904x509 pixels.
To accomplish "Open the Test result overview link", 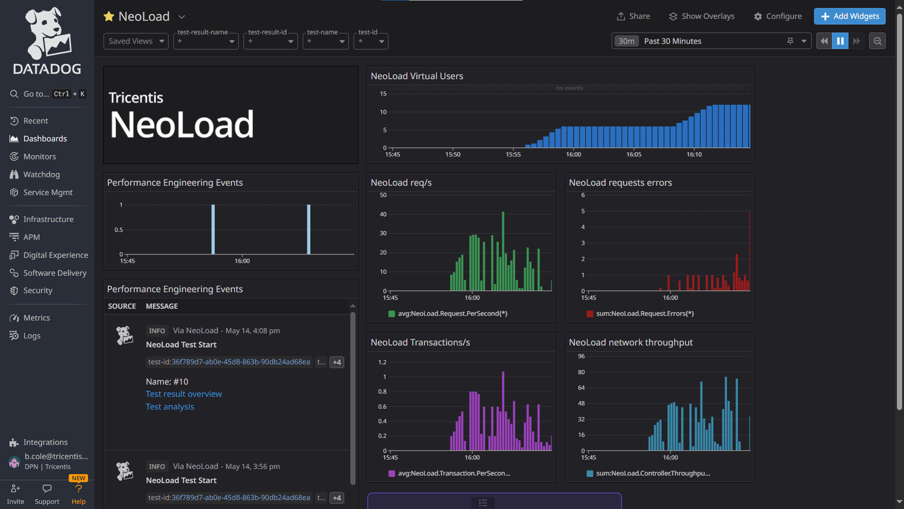I will [x=184, y=394].
